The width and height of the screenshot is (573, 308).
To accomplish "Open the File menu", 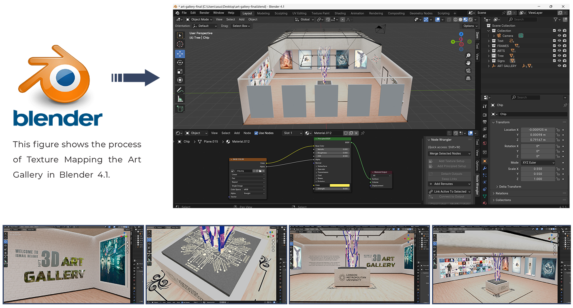I will point(184,13).
